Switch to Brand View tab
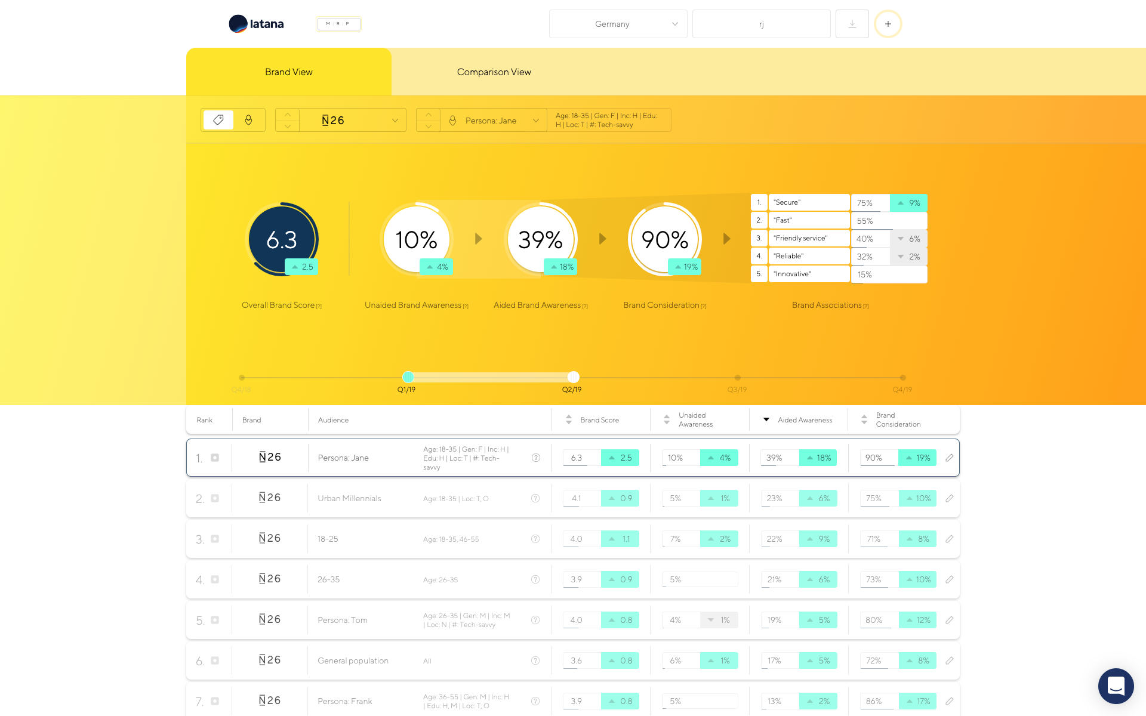Image resolution: width=1146 pixels, height=716 pixels. pos(288,72)
